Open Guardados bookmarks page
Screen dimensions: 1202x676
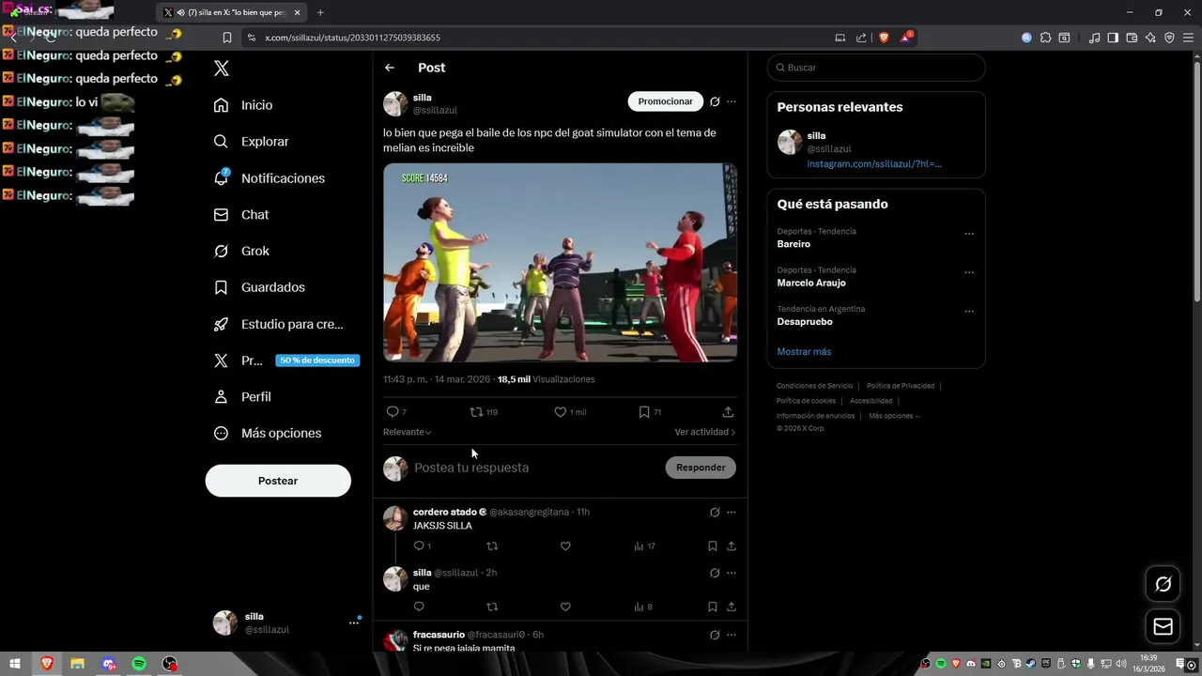[258, 287]
